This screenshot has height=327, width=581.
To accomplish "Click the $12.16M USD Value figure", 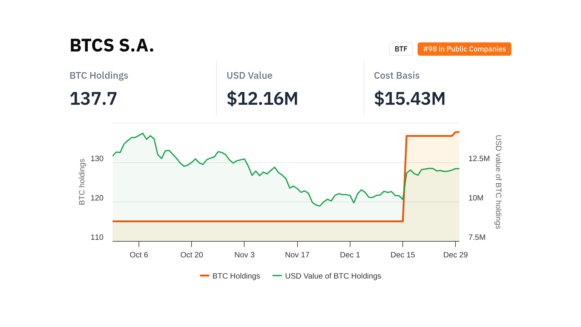I will pos(262,98).
